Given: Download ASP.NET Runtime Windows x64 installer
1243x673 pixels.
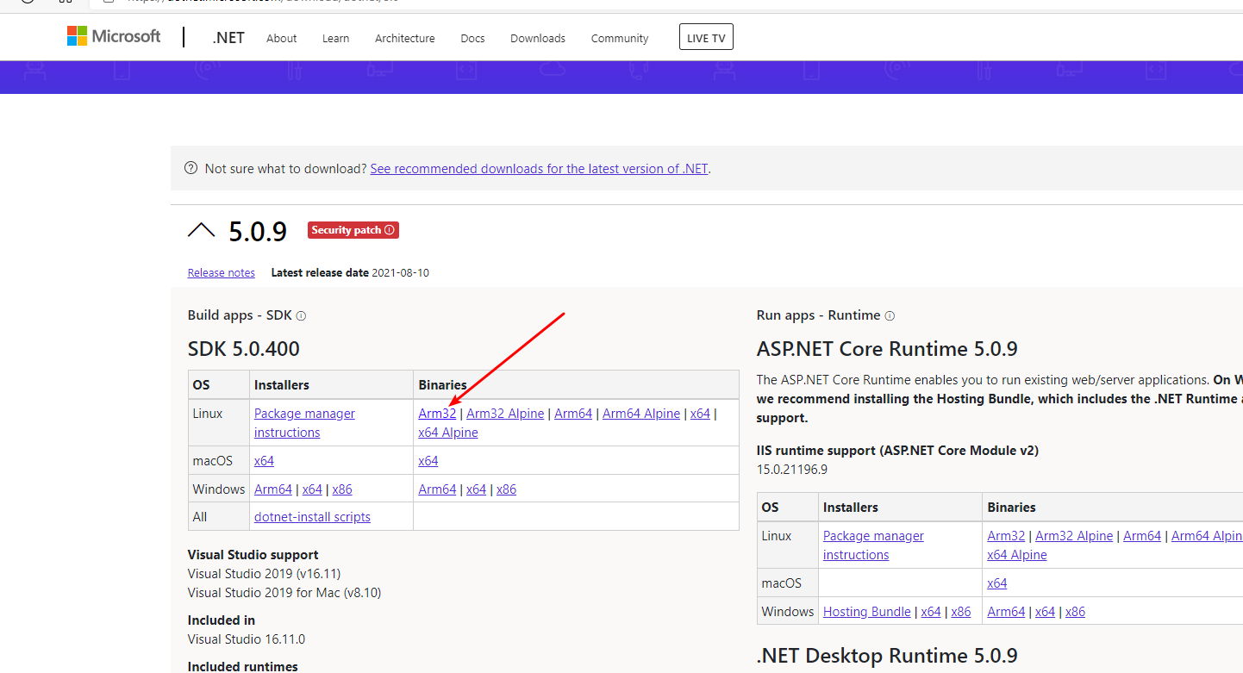Looking at the screenshot, I should (x=931, y=612).
